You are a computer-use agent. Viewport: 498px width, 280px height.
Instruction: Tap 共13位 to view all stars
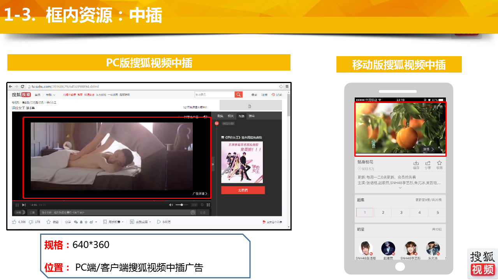click(x=437, y=229)
